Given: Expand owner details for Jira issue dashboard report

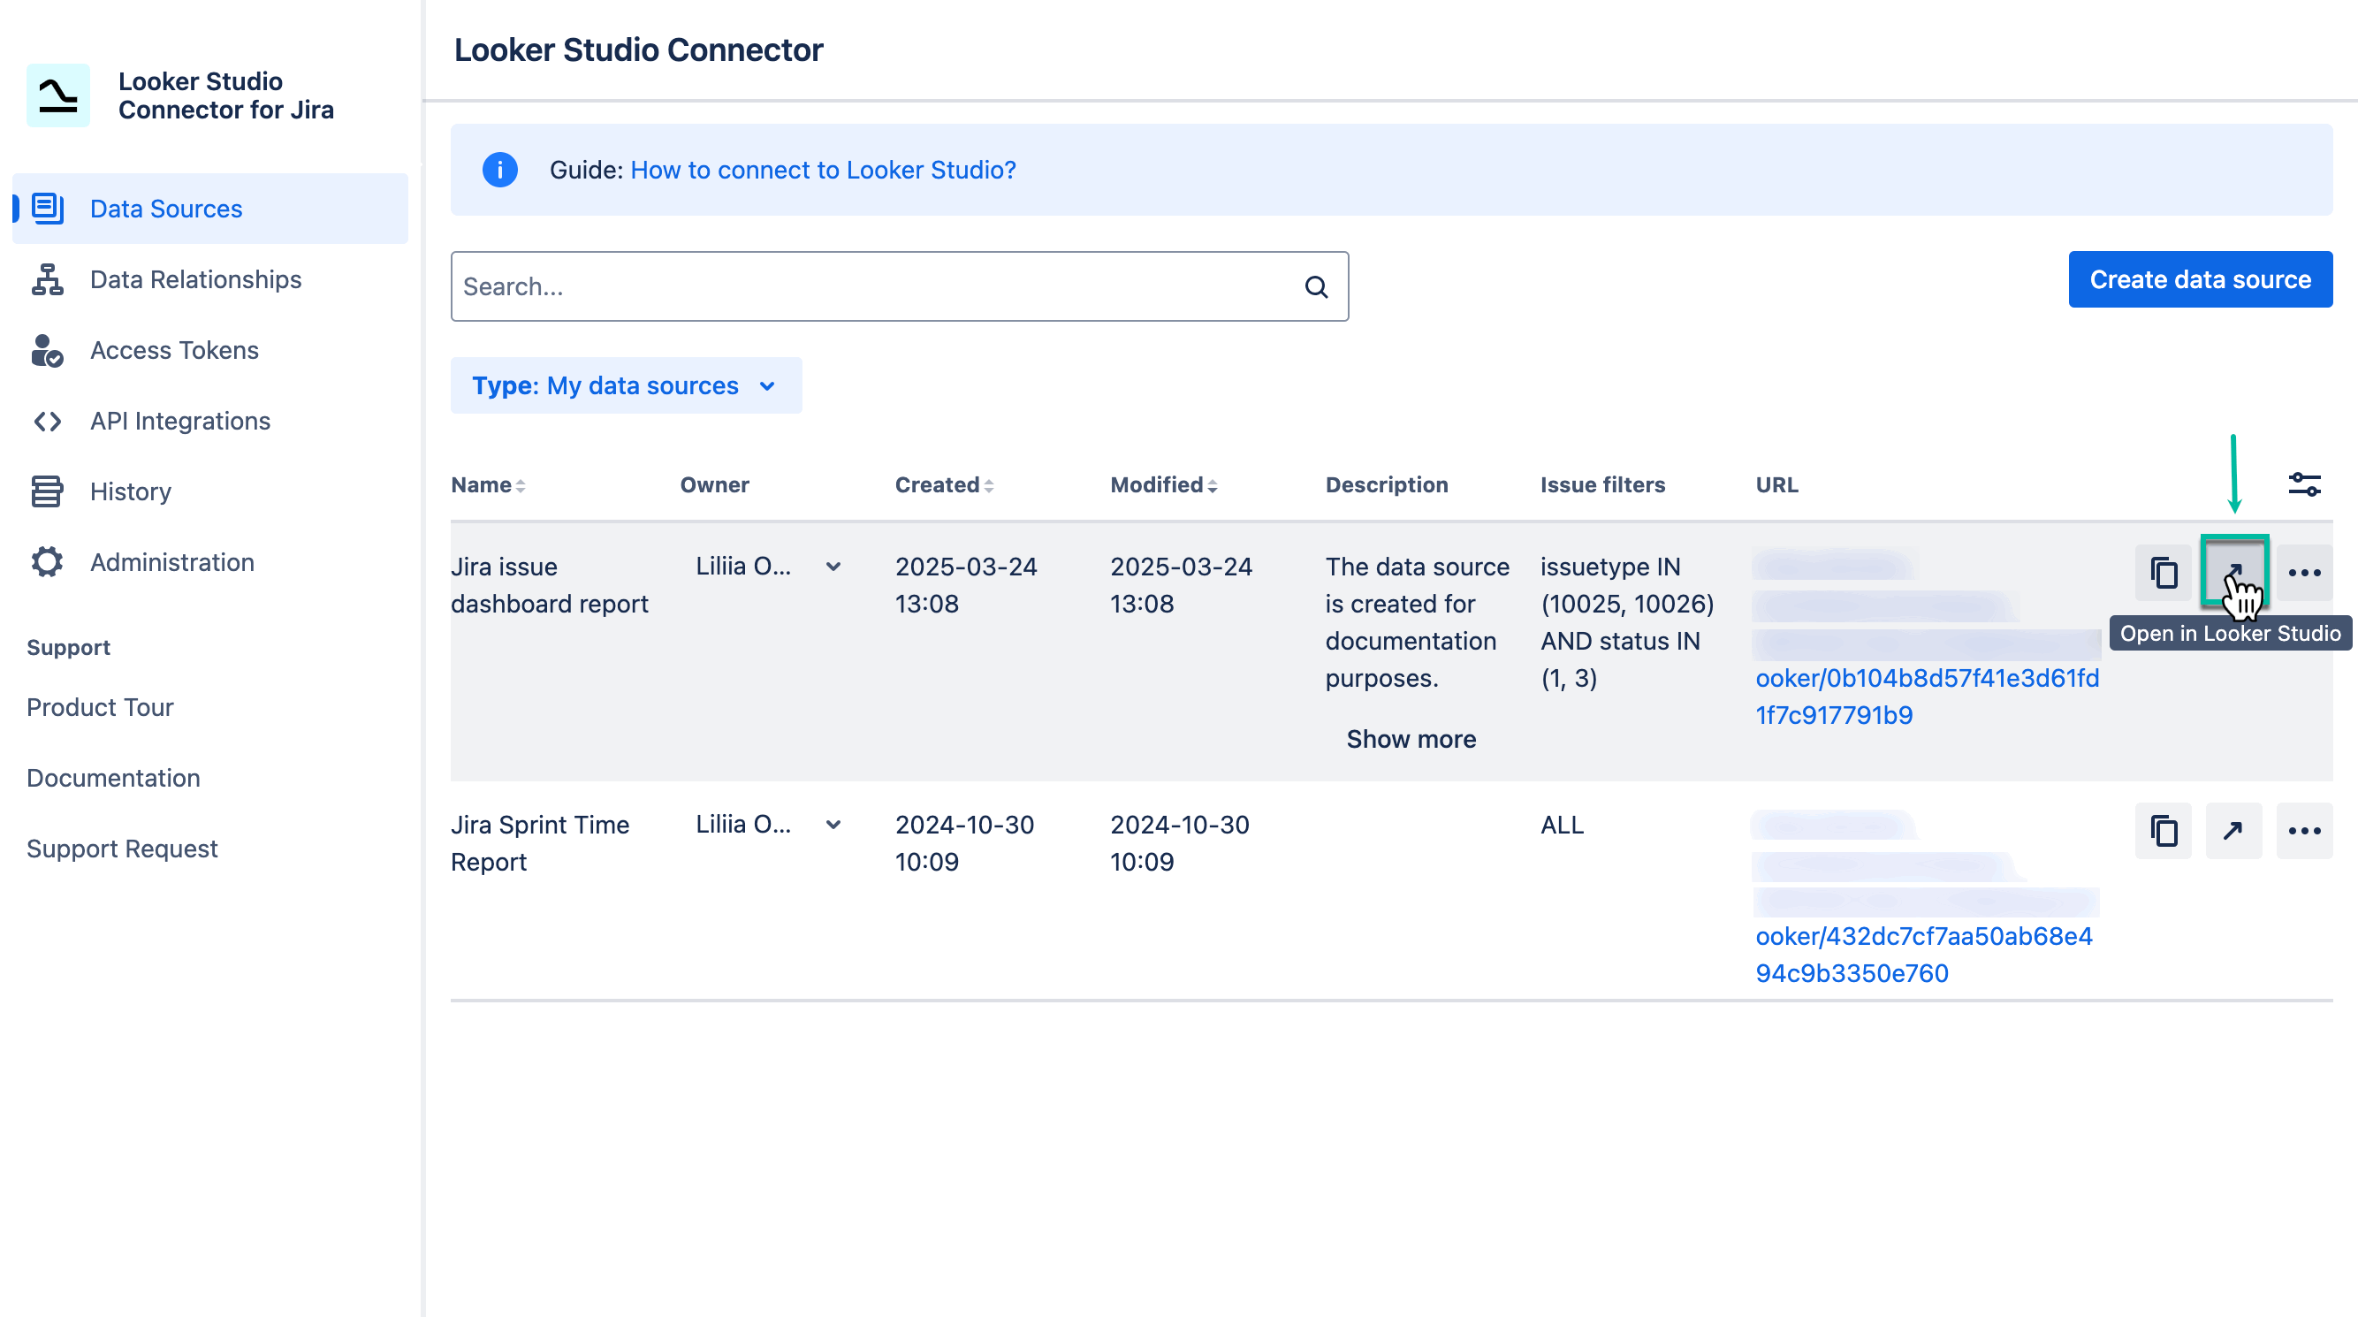Looking at the screenshot, I should click(x=834, y=567).
